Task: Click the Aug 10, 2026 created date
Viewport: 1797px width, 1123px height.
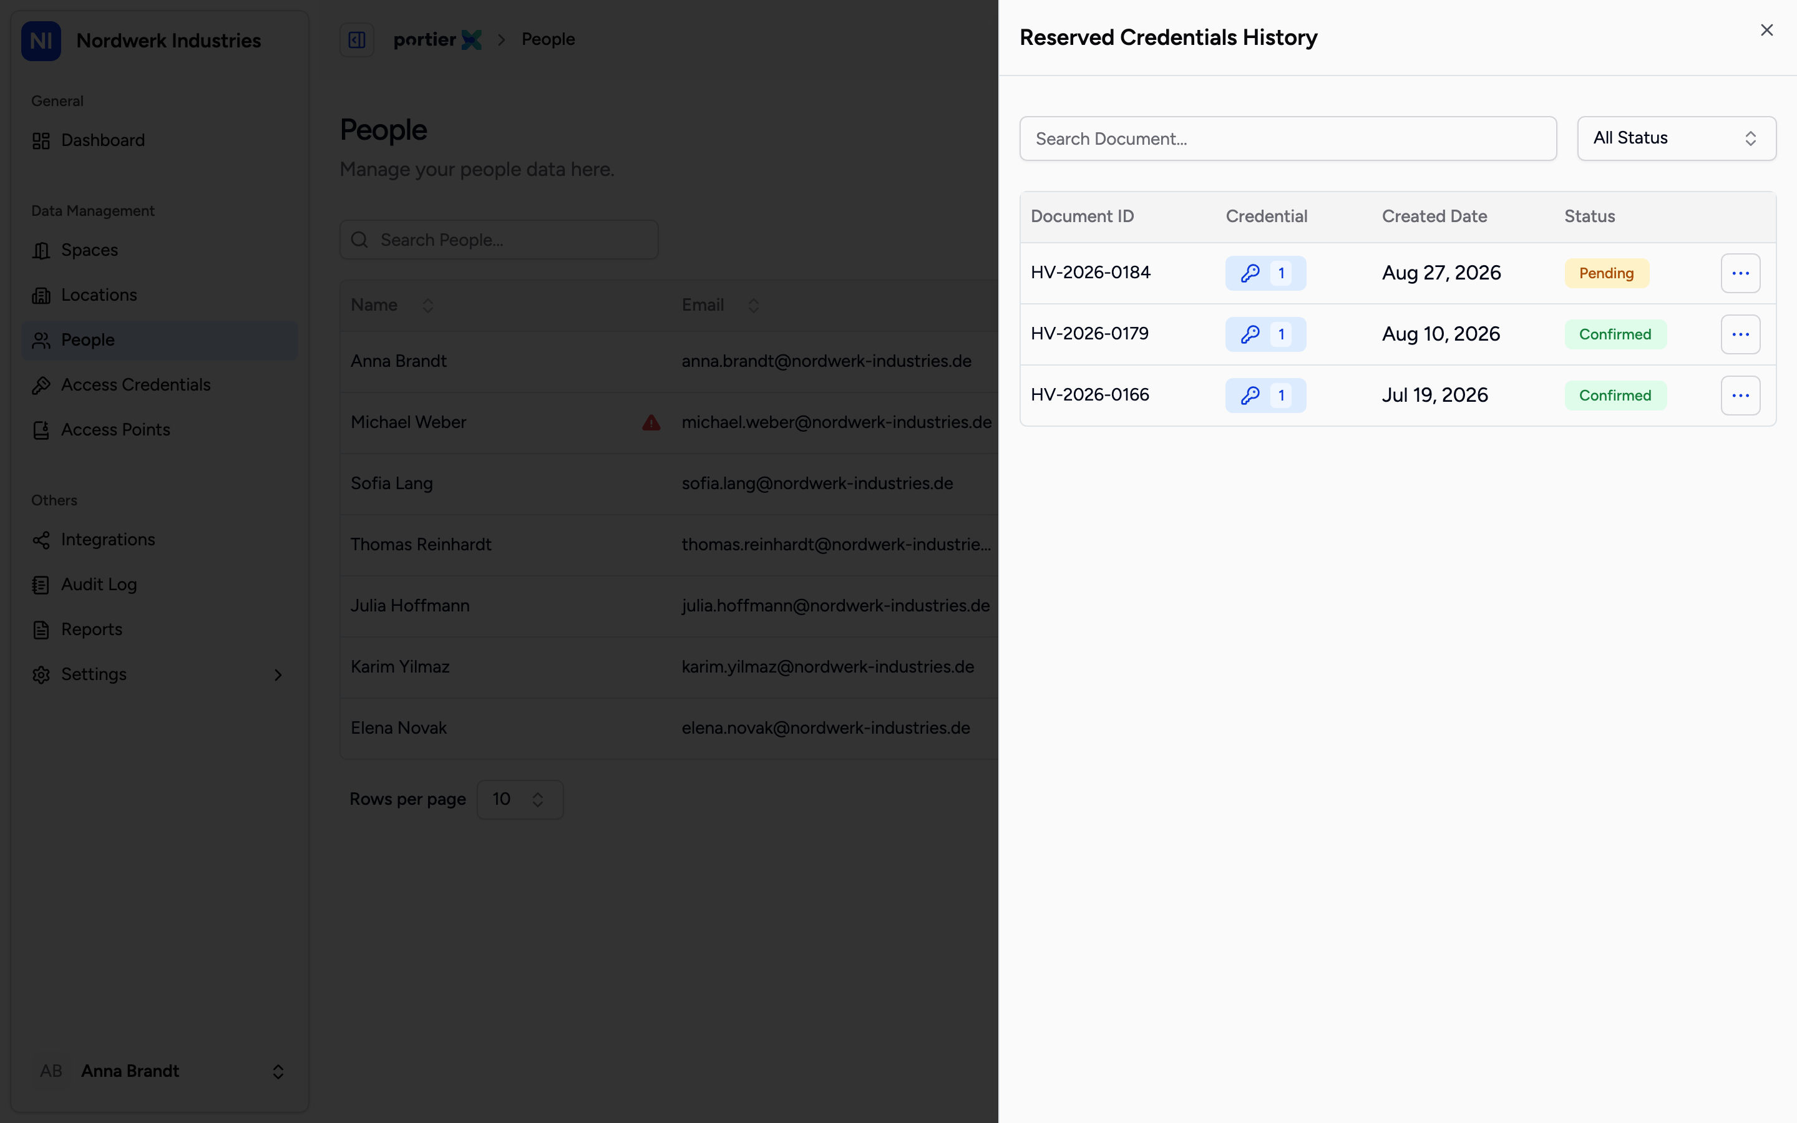Action: (1441, 334)
